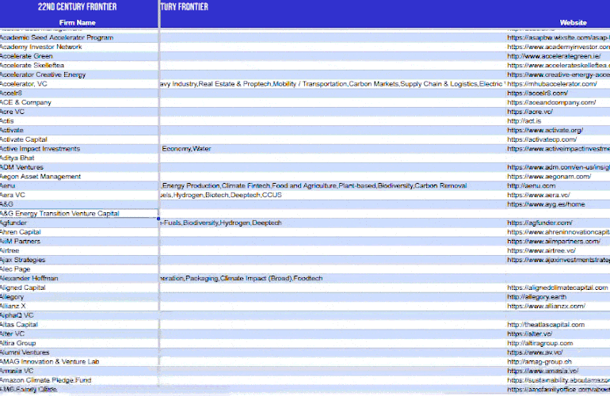Select the Academy Investor Network cell
This screenshot has height=396, width=610.
79,47
